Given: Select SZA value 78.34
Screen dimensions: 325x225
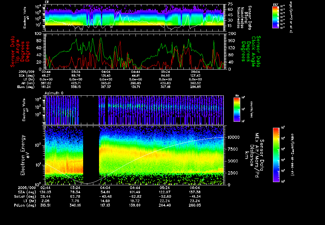Looking at the screenshot, I should coord(75,192).
